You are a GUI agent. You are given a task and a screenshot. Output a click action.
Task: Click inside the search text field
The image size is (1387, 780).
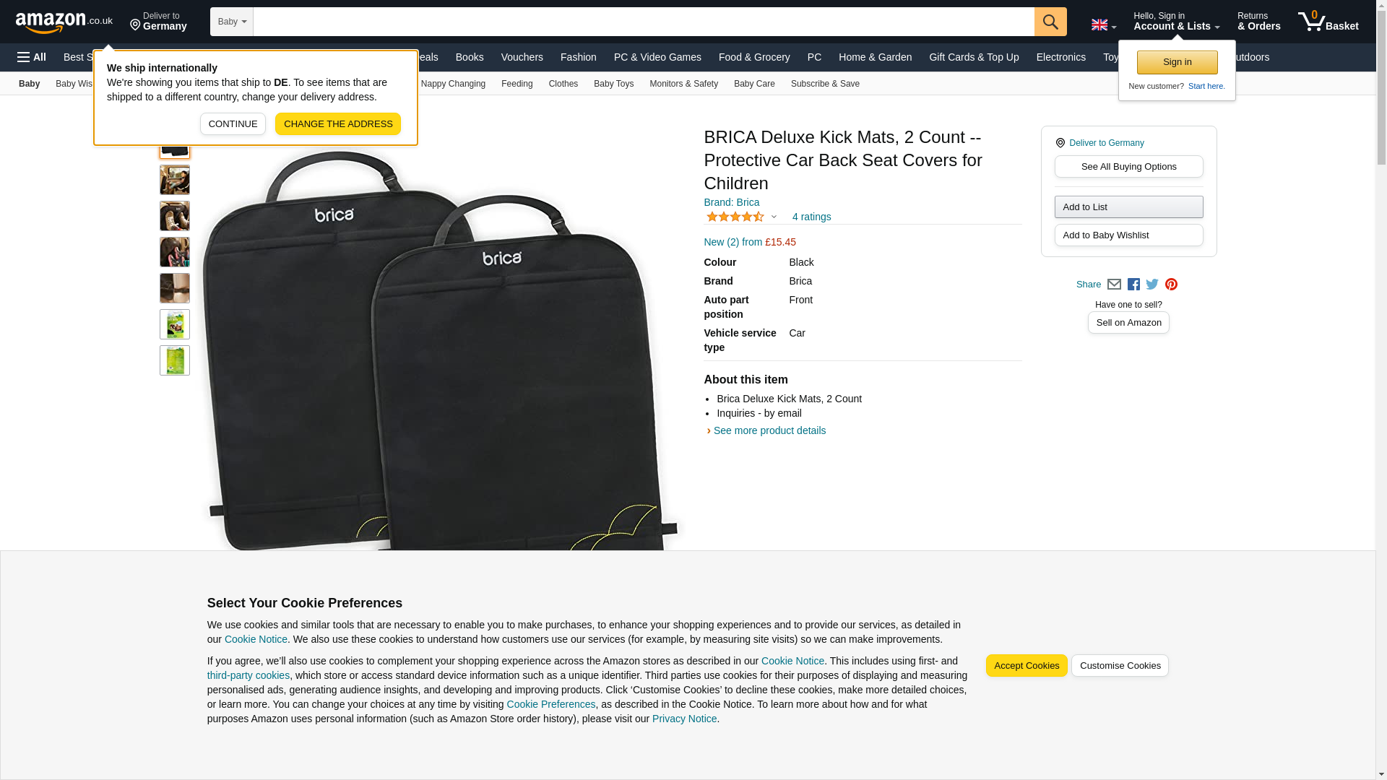coord(644,22)
